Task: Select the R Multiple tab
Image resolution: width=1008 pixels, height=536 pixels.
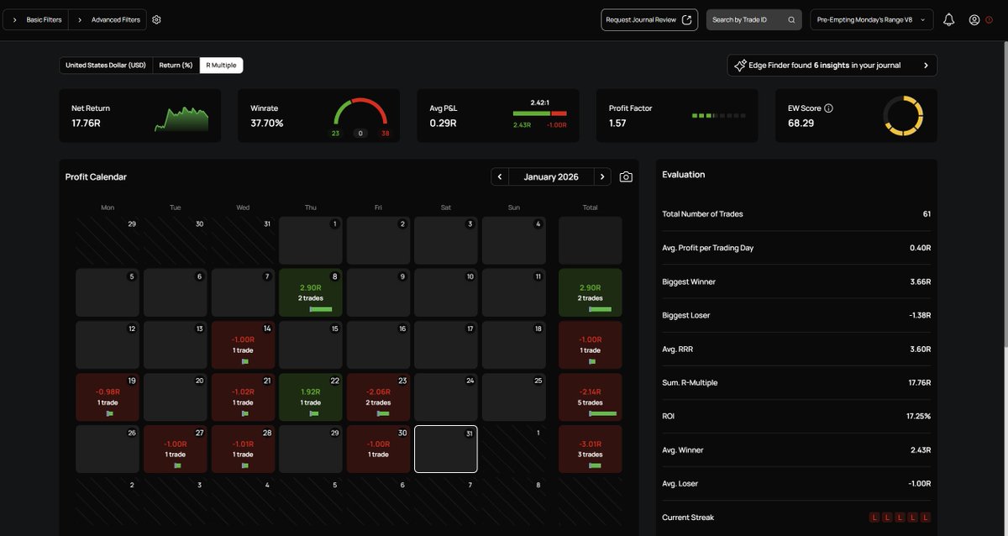Action: (221, 65)
